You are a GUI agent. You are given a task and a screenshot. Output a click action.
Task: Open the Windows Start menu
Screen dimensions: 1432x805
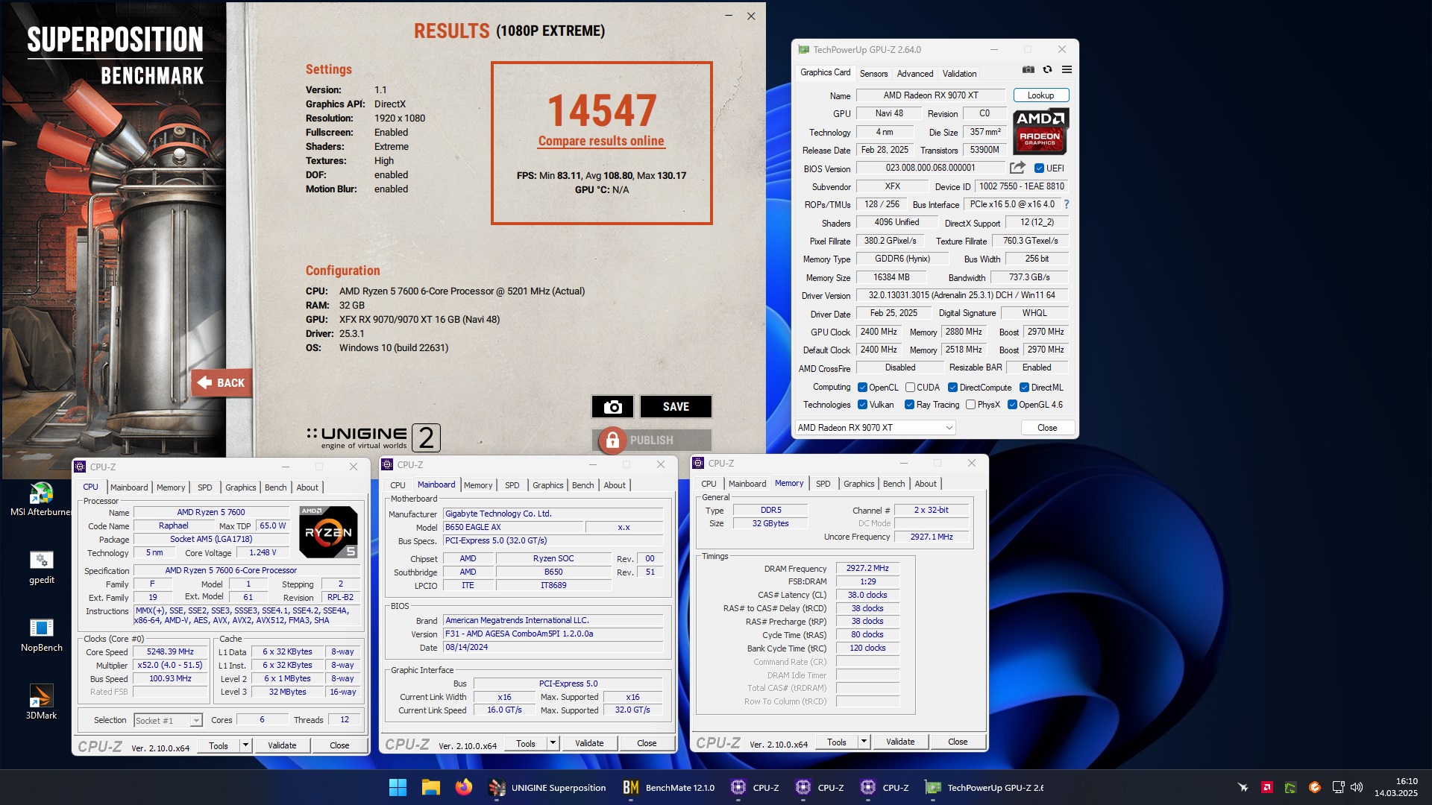tap(398, 787)
